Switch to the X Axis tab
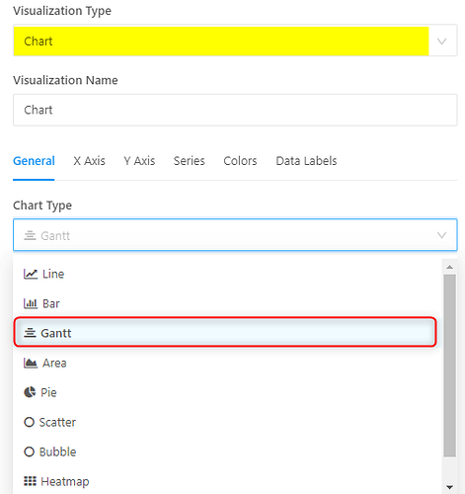The image size is (465, 494). pos(89,161)
